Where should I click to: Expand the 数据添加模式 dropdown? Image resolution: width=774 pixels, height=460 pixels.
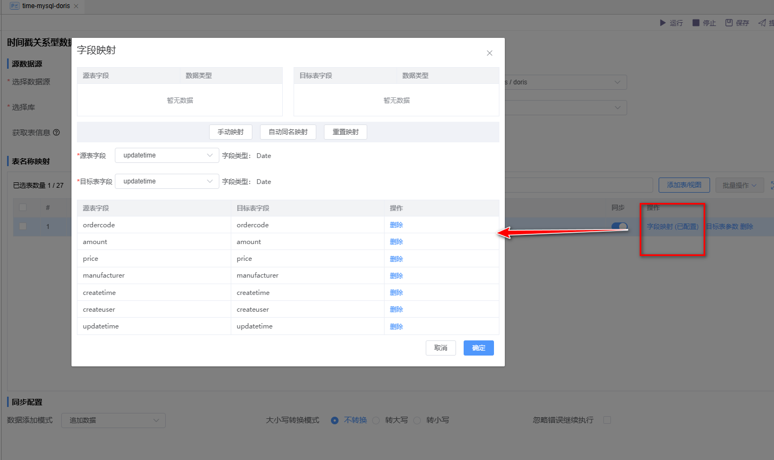click(113, 420)
